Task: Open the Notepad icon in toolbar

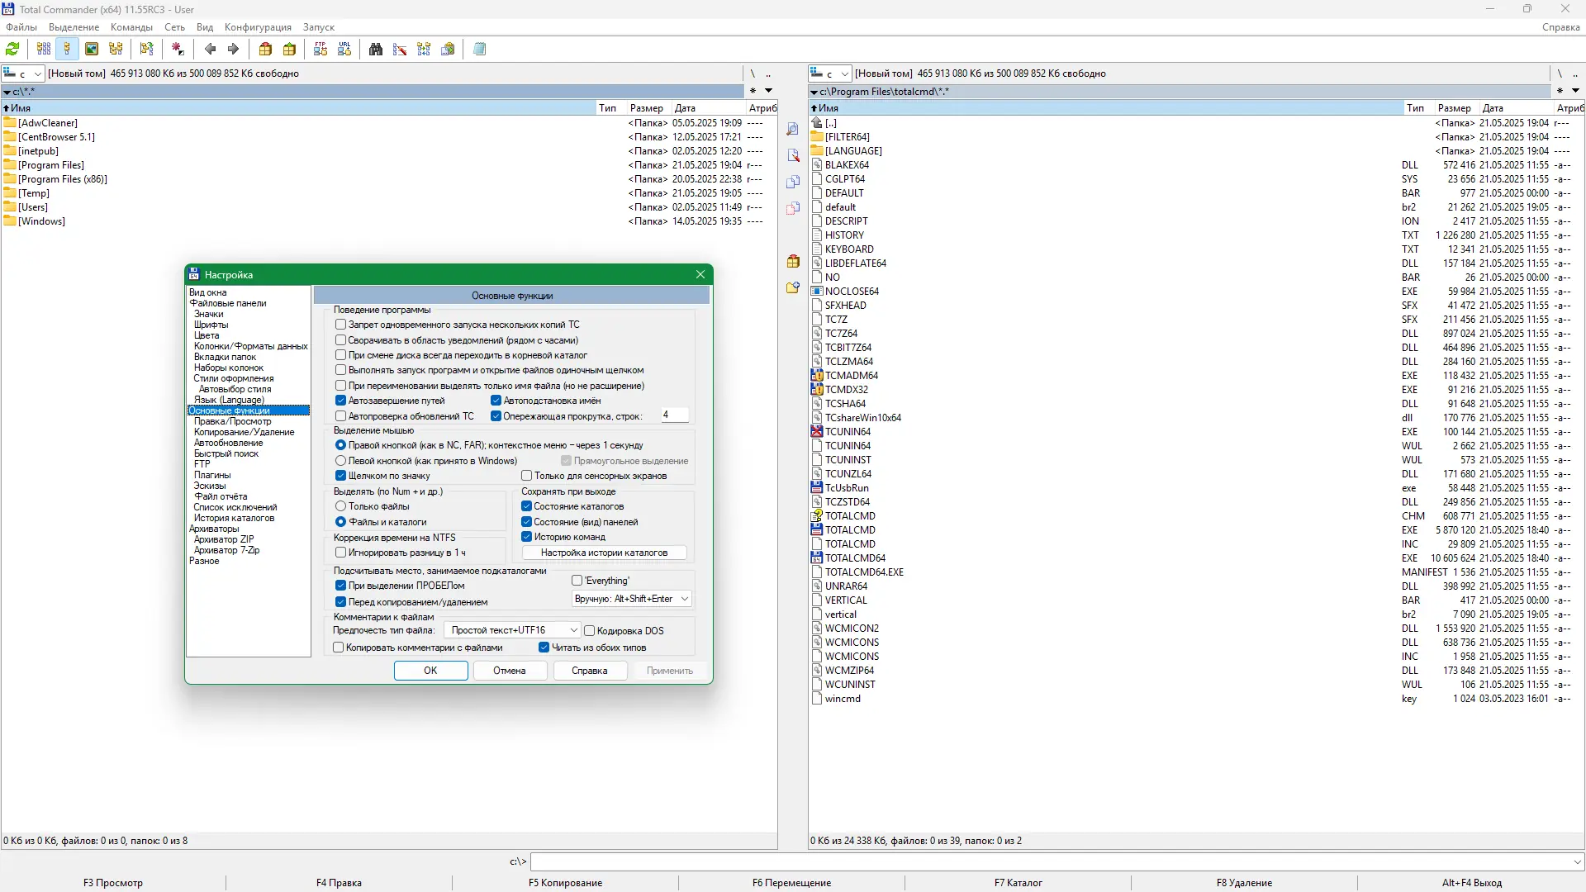Action: pos(479,50)
